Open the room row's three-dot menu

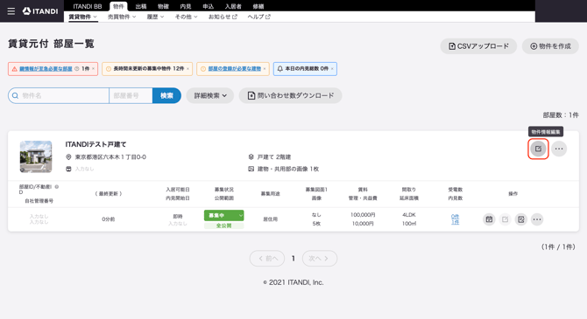(x=537, y=219)
